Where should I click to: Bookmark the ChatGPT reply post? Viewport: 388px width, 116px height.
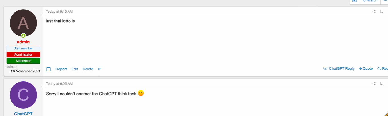382,84
